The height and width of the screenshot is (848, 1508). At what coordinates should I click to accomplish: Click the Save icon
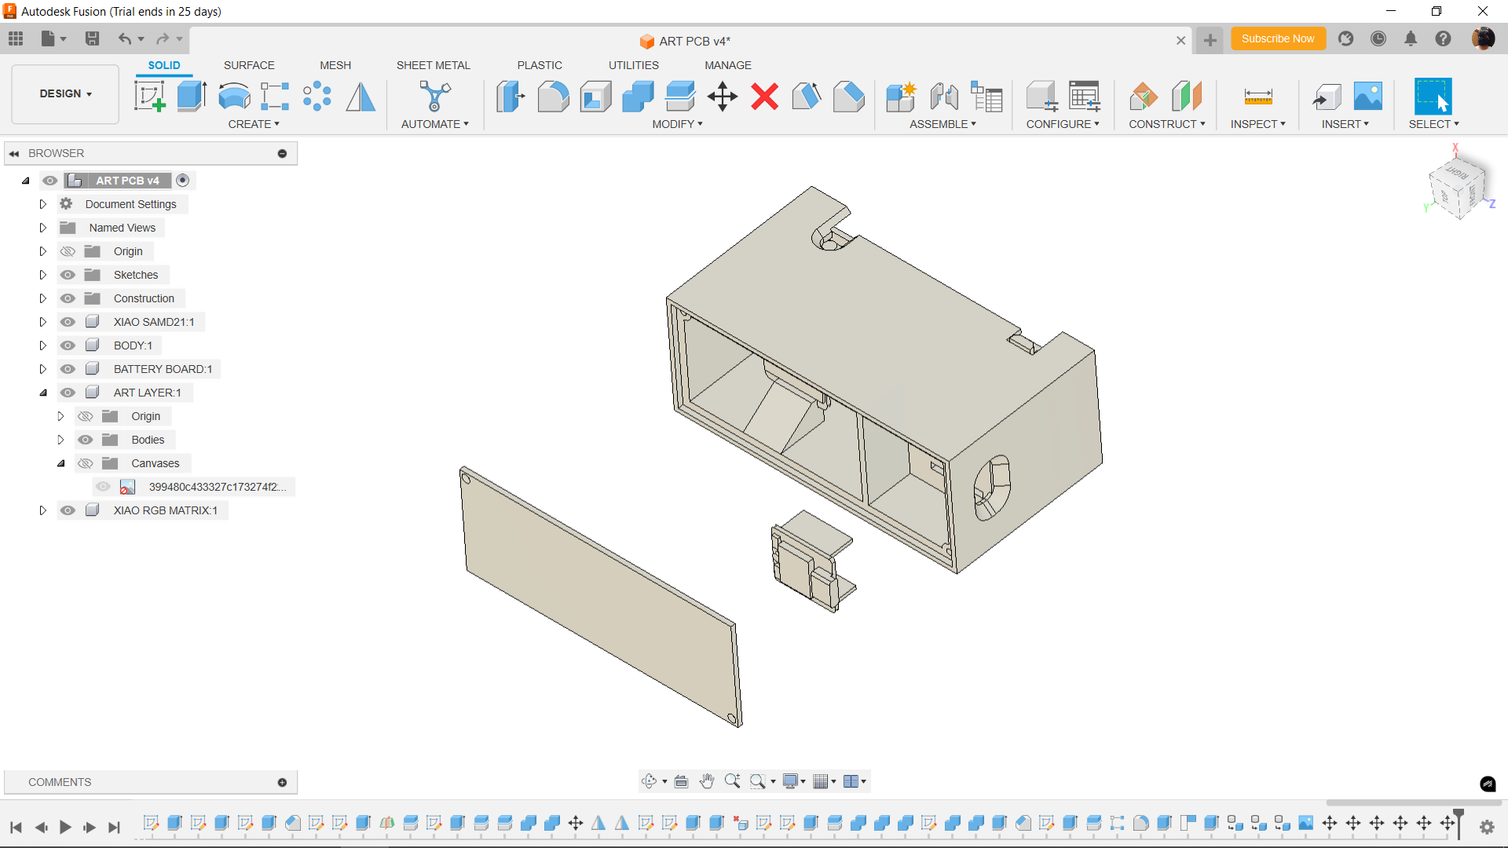point(93,38)
